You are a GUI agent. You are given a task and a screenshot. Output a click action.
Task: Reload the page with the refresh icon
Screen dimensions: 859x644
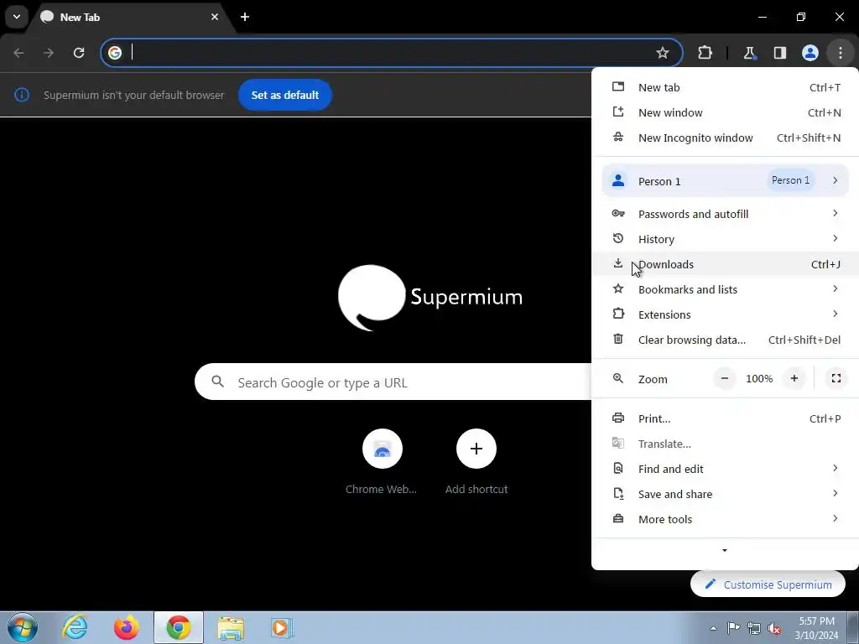pyautogui.click(x=79, y=53)
